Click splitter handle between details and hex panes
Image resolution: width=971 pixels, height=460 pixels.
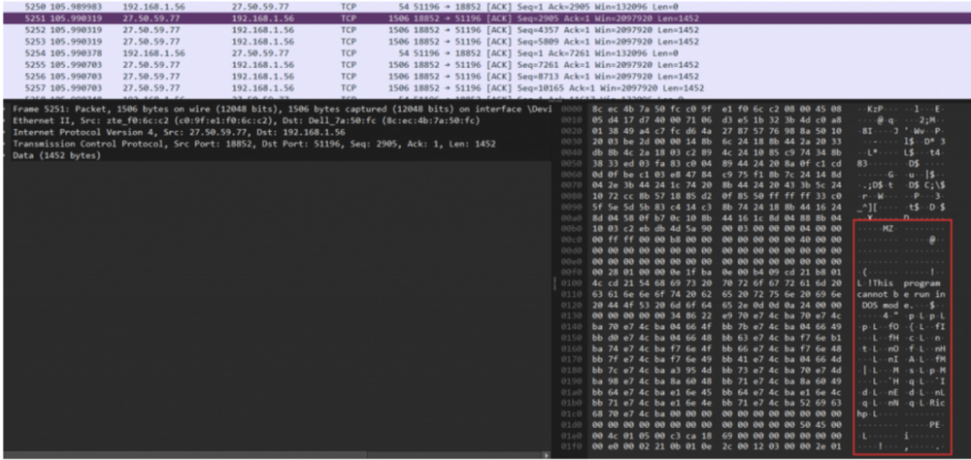555,281
